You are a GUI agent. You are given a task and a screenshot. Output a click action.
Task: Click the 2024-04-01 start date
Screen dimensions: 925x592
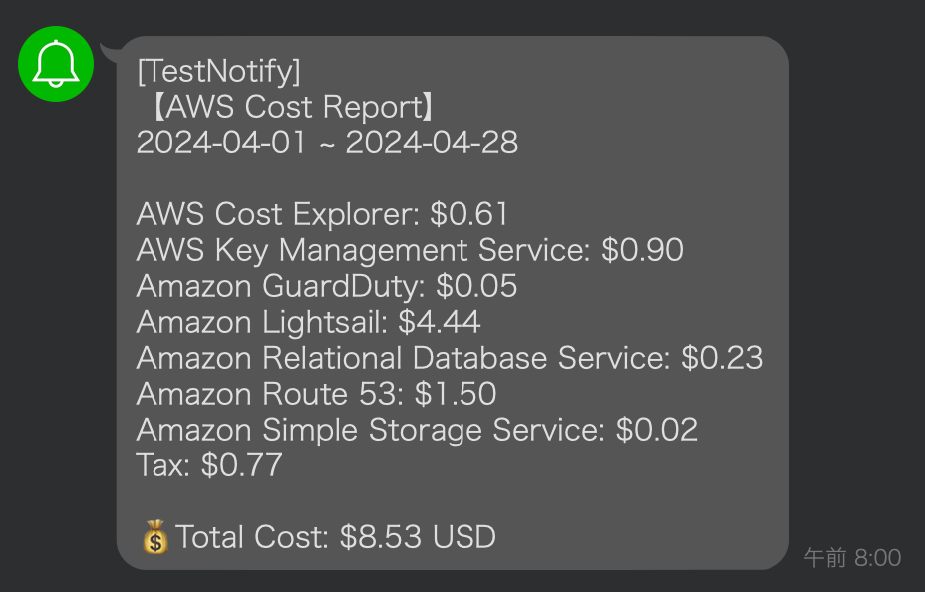[x=221, y=143]
